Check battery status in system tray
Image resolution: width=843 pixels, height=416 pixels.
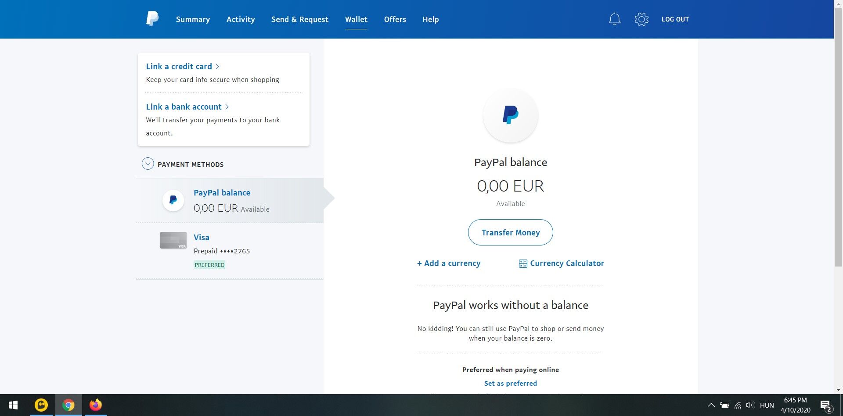coord(724,405)
